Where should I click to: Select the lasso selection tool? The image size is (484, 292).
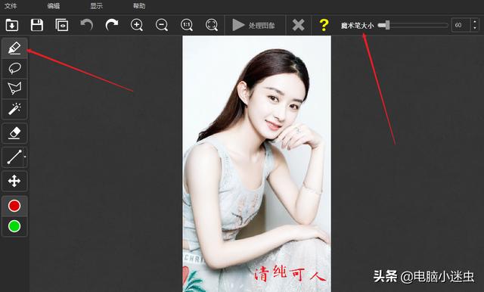pos(14,68)
